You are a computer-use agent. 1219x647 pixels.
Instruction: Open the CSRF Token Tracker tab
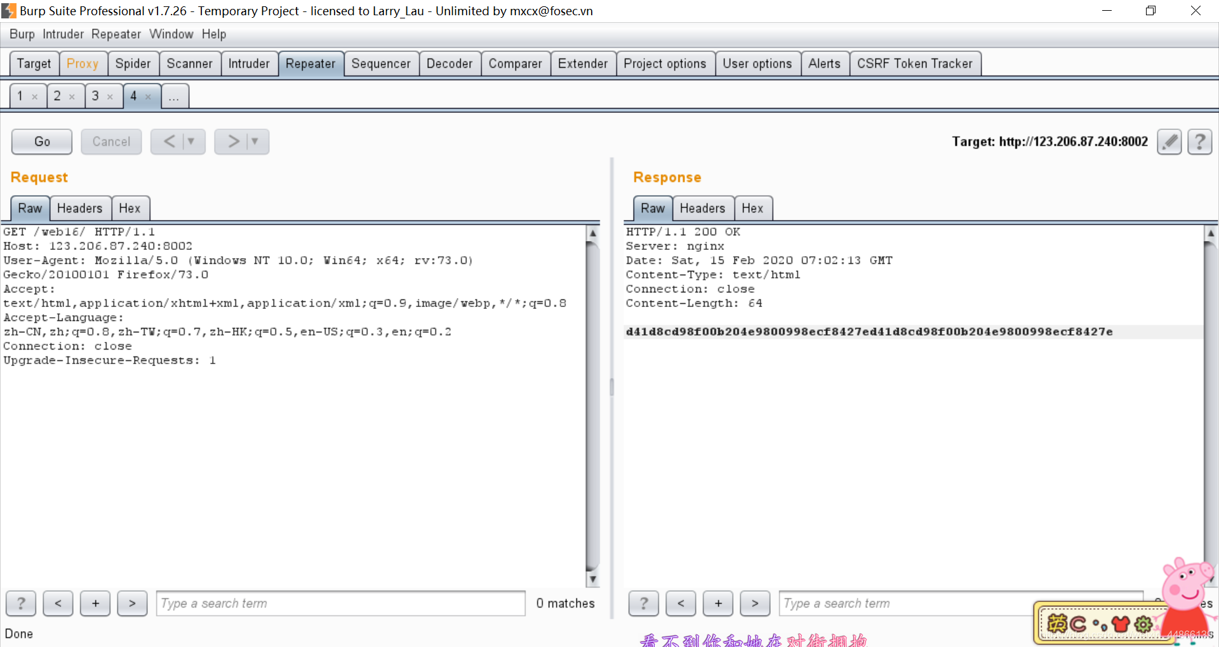(x=915, y=63)
